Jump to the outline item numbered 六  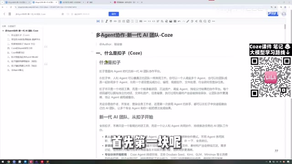coord(22,57)
